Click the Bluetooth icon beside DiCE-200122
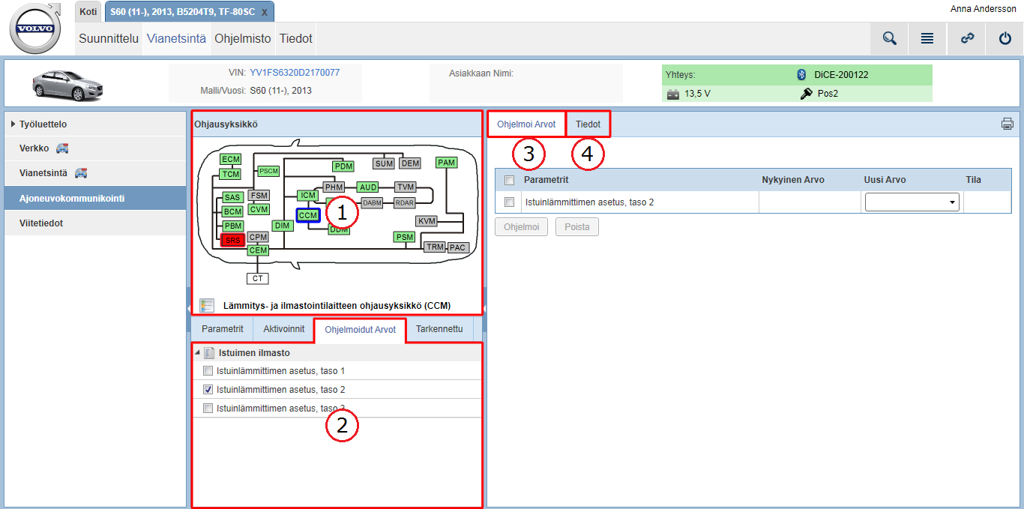 tap(801, 74)
